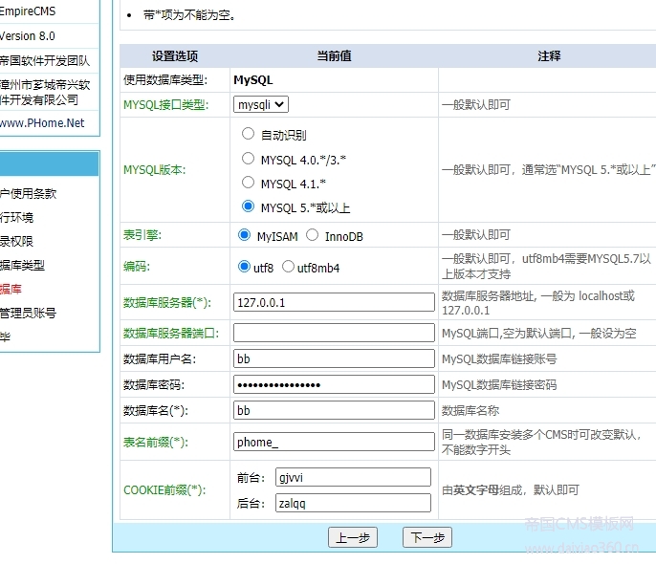This screenshot has height=564, width=656.
Task: Focus the database name input field
Action: pos(334,410)
